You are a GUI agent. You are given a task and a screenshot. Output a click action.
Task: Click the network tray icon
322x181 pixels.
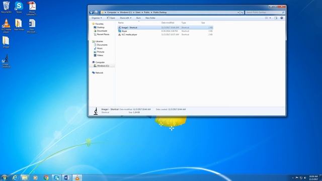click(301, 177)
